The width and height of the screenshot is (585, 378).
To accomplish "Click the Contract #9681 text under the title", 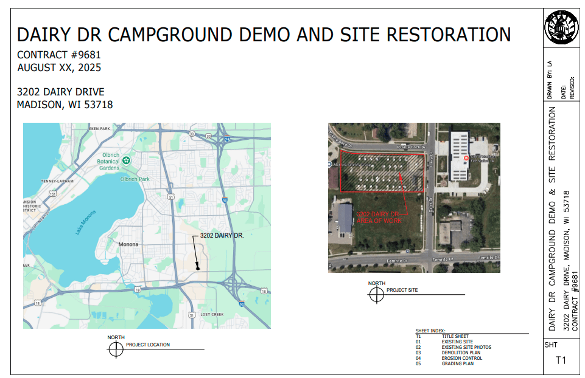I will tap(59, 55).
